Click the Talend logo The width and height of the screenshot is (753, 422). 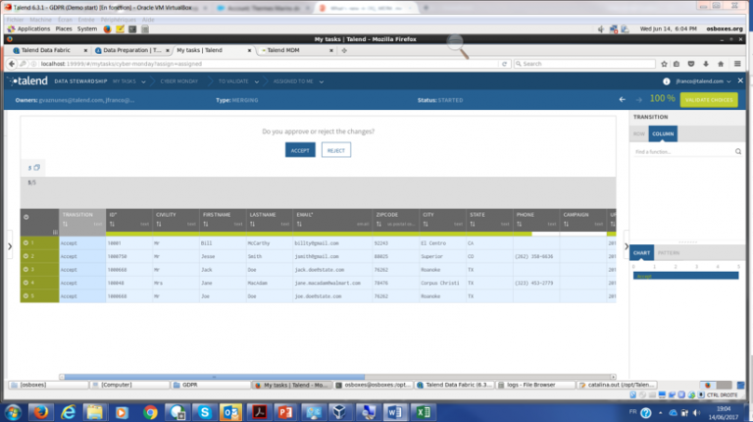(28, 81)
